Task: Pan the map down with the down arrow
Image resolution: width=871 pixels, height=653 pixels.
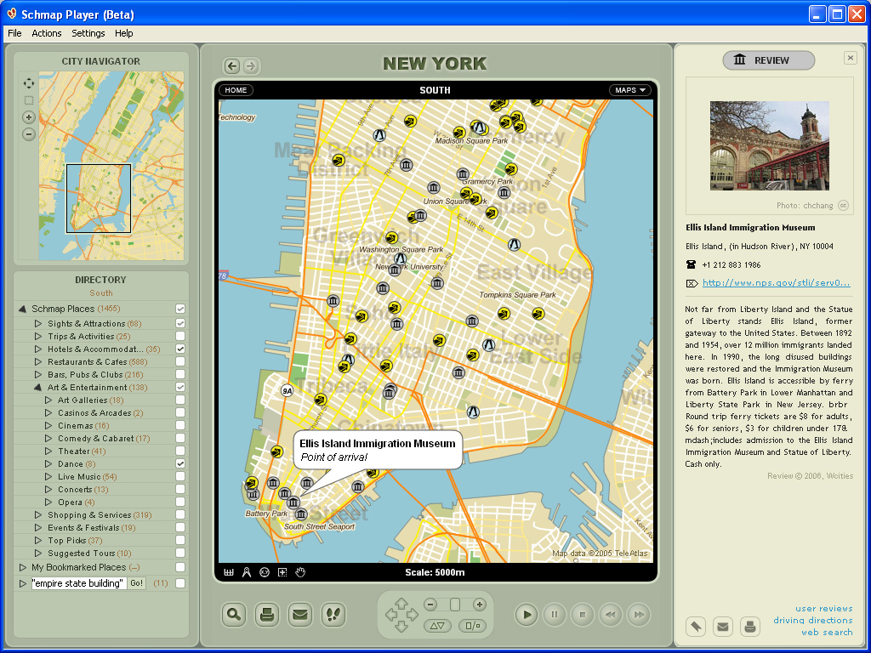Action: (401, 627)
